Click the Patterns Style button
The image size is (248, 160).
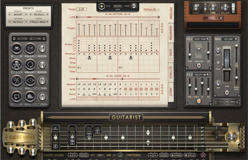coord(190,155)
